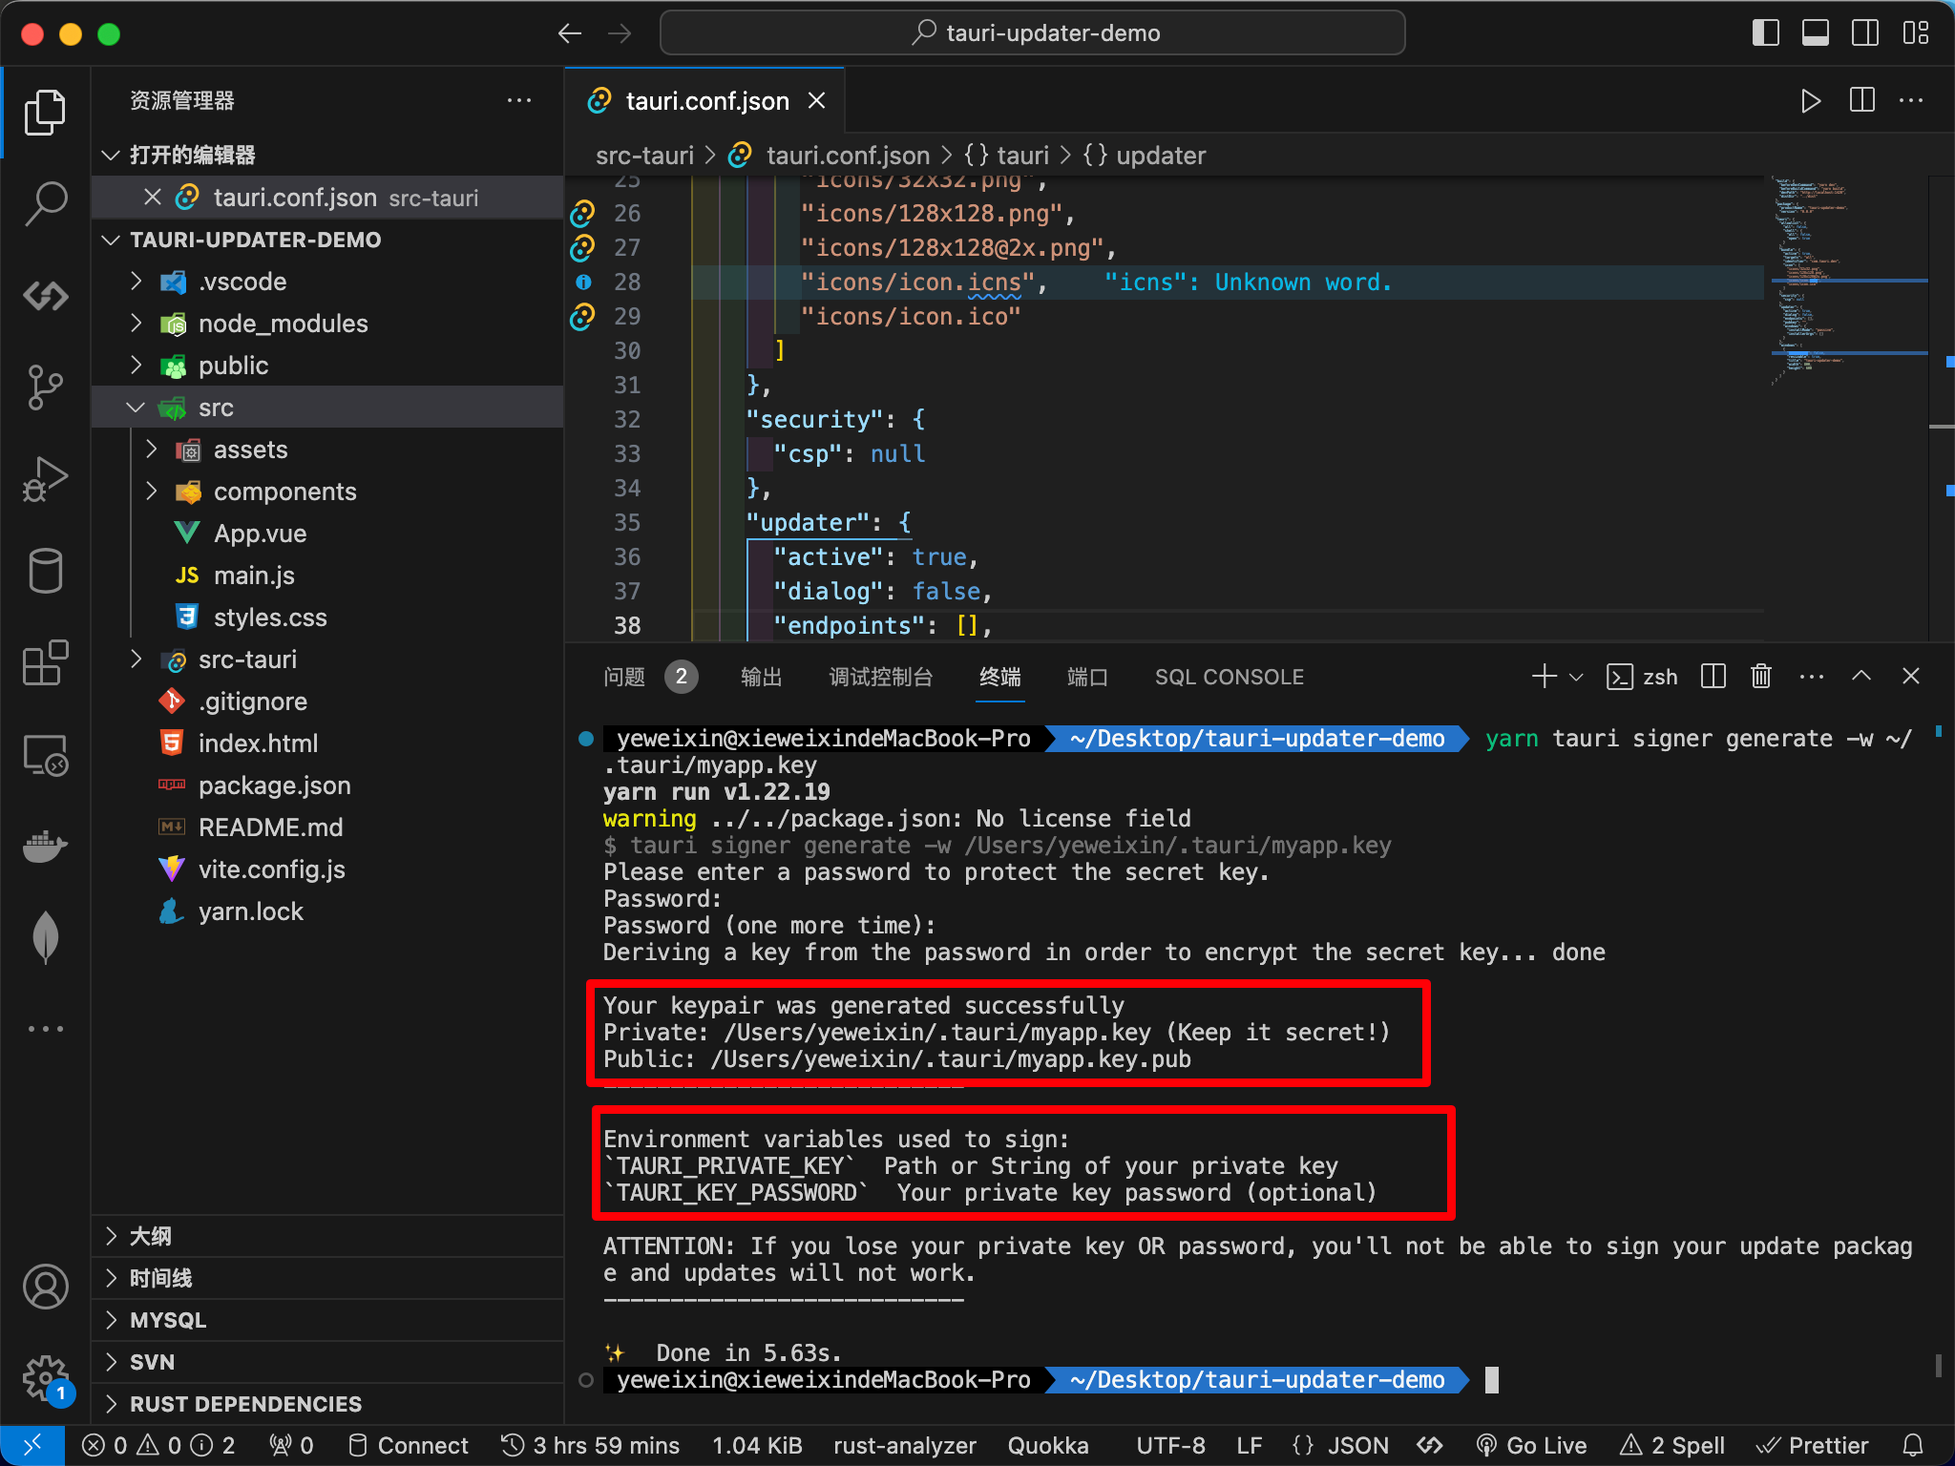This screenshot has width=1955, height=1466.
Task: Expand the RUST DEPENDENCIES section
Action: click(x=327, y=1404)
